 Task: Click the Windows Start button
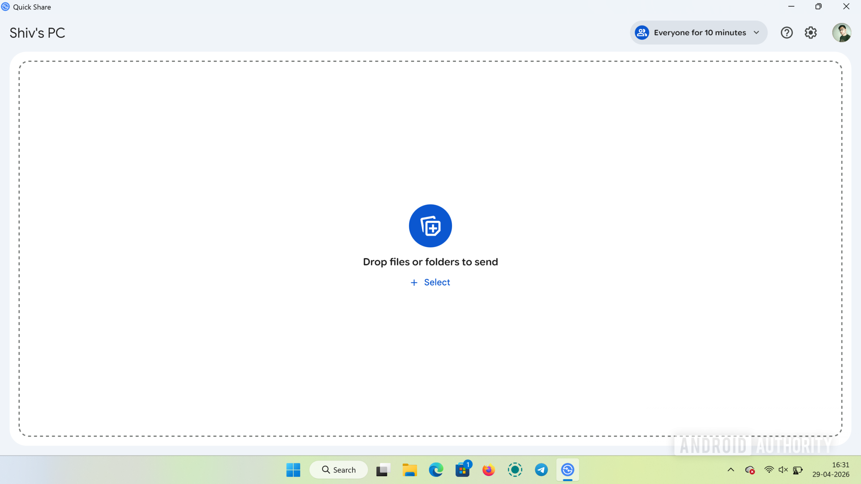[x=293, y=470]
